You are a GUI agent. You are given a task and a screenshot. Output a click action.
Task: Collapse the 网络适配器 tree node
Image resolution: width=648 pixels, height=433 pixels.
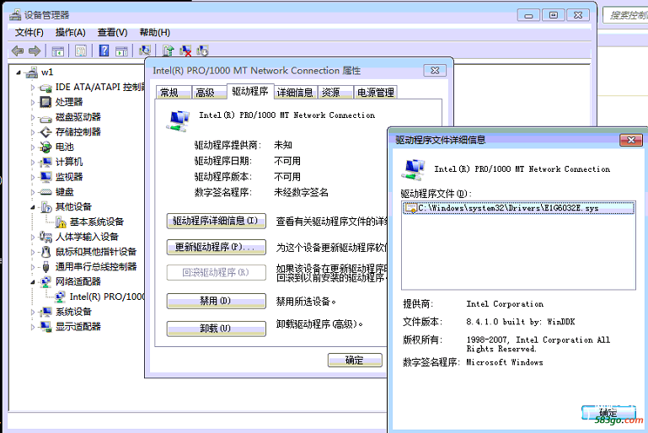[x=34, y=282]
